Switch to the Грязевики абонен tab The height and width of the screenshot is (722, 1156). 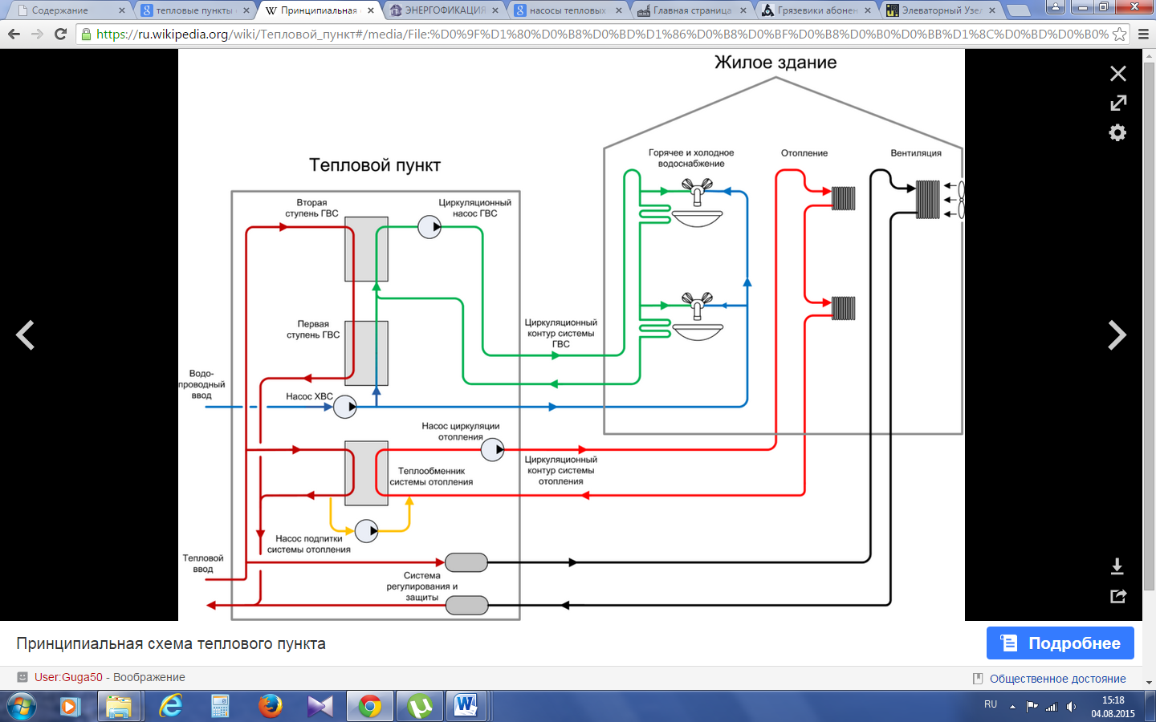(817, 10)
